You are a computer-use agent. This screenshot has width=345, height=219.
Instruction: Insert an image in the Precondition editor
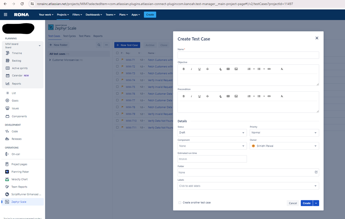(x=236, y=96)
